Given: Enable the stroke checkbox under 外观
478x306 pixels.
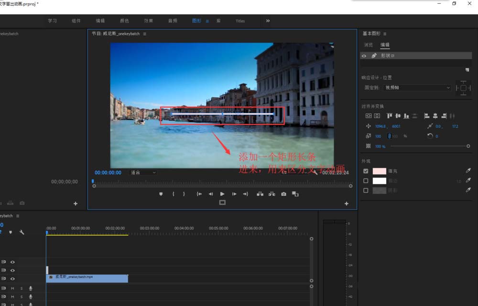Looking at the screenshot, I should tap(366, 181).
